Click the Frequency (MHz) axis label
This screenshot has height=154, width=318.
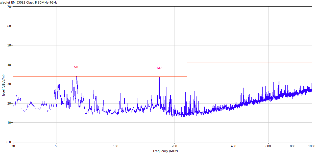coord(165,151)
